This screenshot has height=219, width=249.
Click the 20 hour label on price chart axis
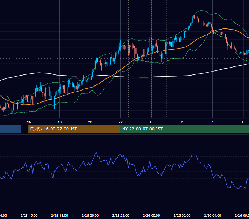90,122
